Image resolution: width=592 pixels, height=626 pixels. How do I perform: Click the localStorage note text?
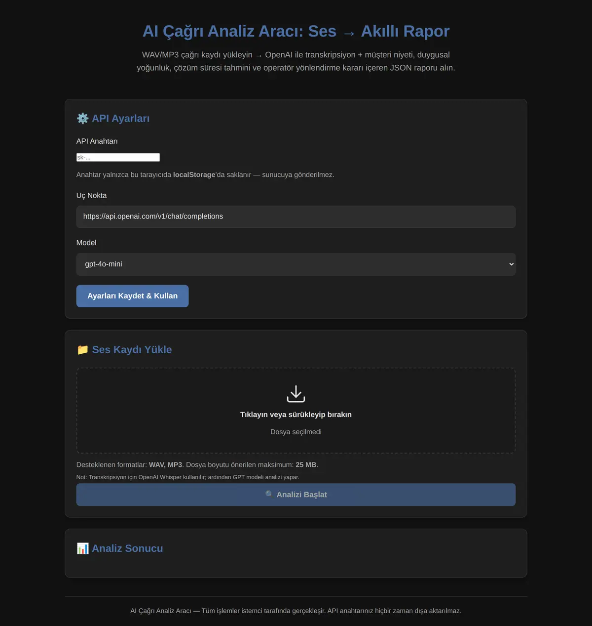[205, 175]
